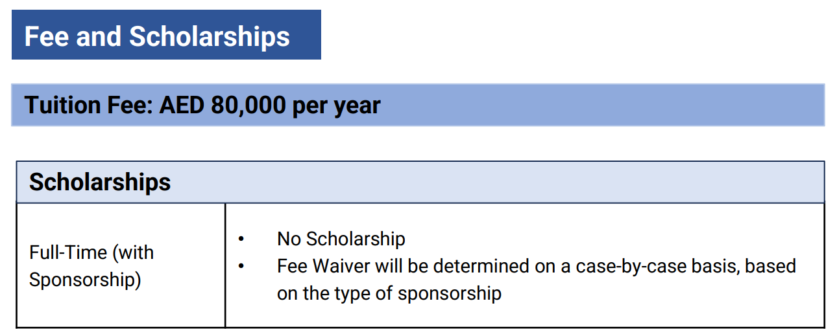The width and height of the screenshot is (837, 334).
Task: Select the 'Full-Time (with' text in left cell
Action: [91, 252]
